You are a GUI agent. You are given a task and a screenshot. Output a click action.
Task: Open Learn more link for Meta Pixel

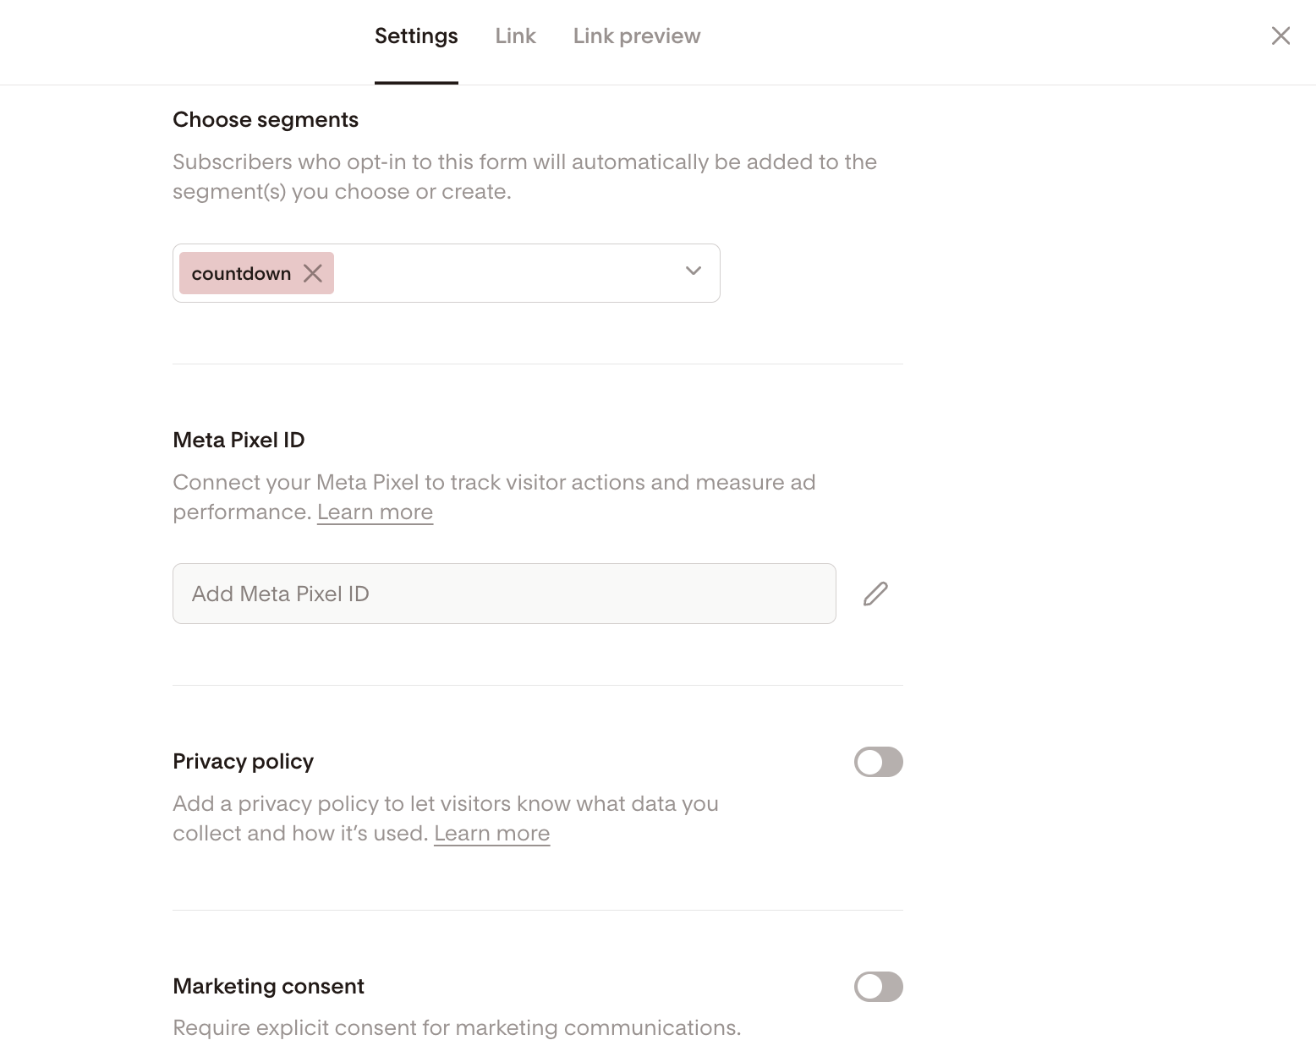click(x=375, y=512)
